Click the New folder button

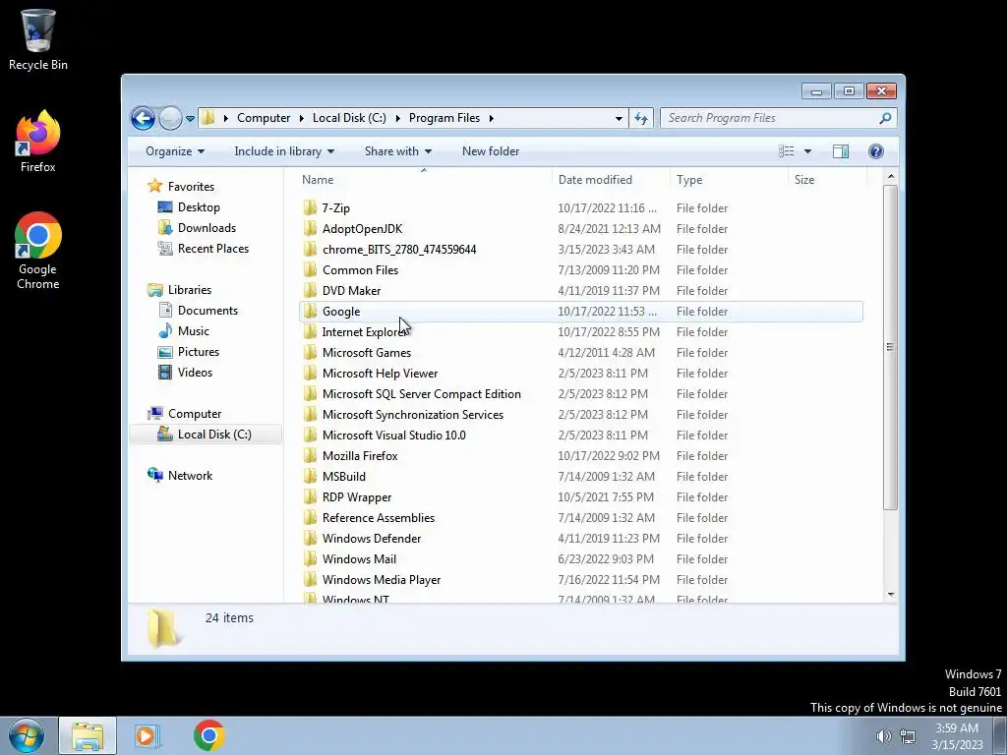point(491,151)
